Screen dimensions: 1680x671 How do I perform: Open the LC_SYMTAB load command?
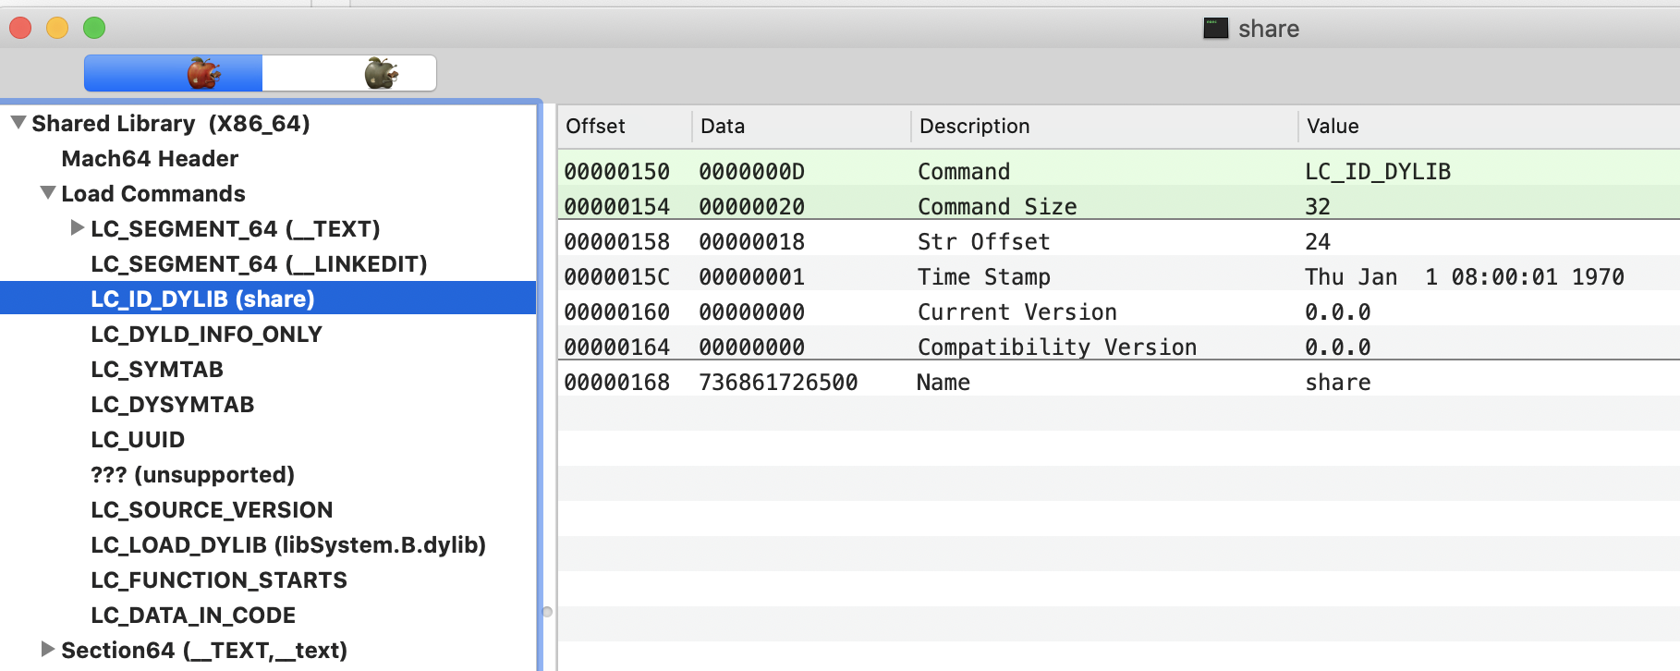157,370
